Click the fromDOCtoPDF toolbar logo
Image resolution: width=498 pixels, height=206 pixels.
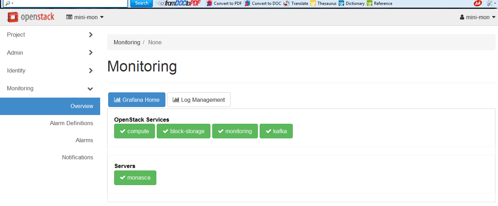tap(178, 3)
